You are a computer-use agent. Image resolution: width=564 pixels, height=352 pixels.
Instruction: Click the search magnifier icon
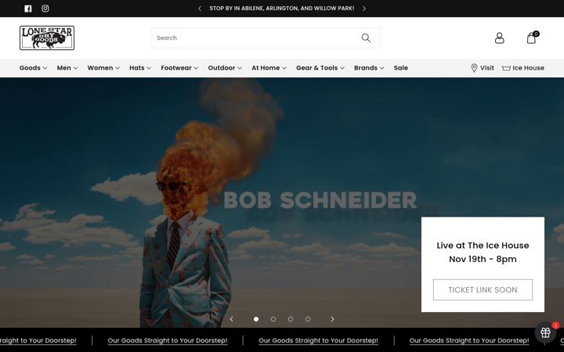(366, 38)
